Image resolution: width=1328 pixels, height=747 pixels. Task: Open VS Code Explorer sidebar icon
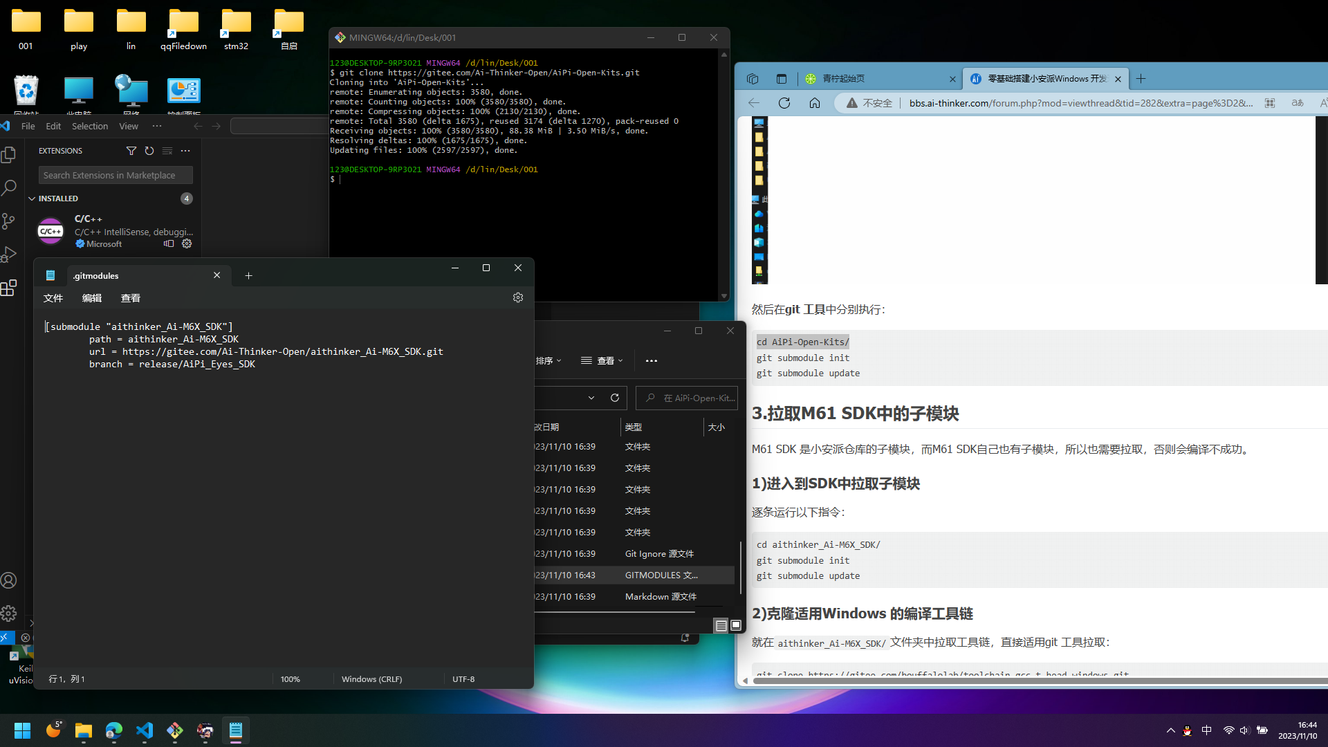click(x=9, y=155)
